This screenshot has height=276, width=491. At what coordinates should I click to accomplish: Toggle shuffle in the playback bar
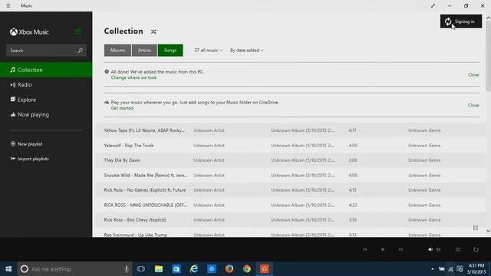click(458, 249)
